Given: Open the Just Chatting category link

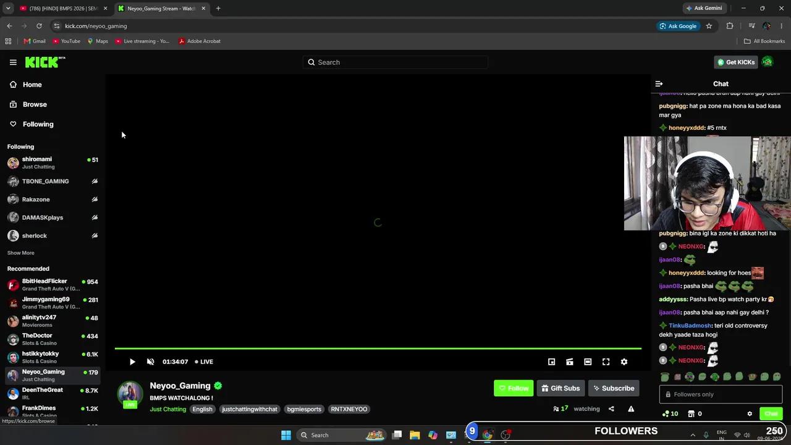Looking at the screenshot, I should point(167,409).
